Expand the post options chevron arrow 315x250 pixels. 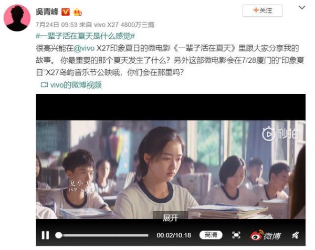[302, 8]
